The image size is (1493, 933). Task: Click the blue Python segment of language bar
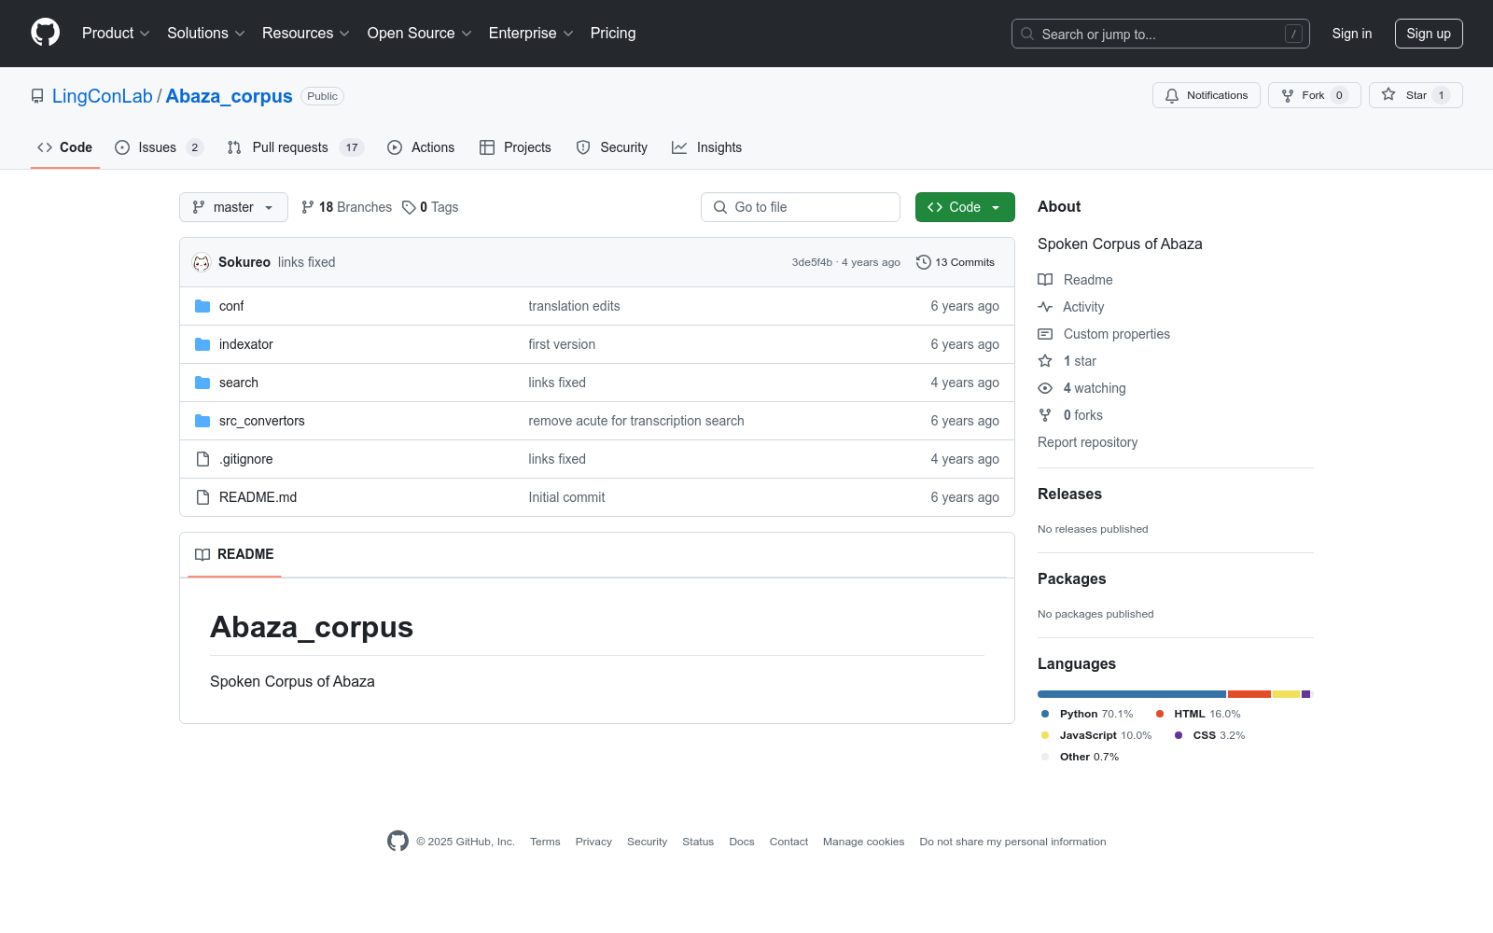coord(1132,694)
